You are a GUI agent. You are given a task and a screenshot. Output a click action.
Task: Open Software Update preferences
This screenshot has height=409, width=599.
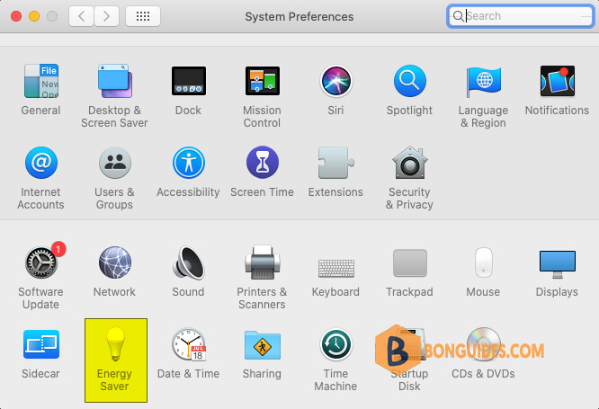tap(41, 262)
